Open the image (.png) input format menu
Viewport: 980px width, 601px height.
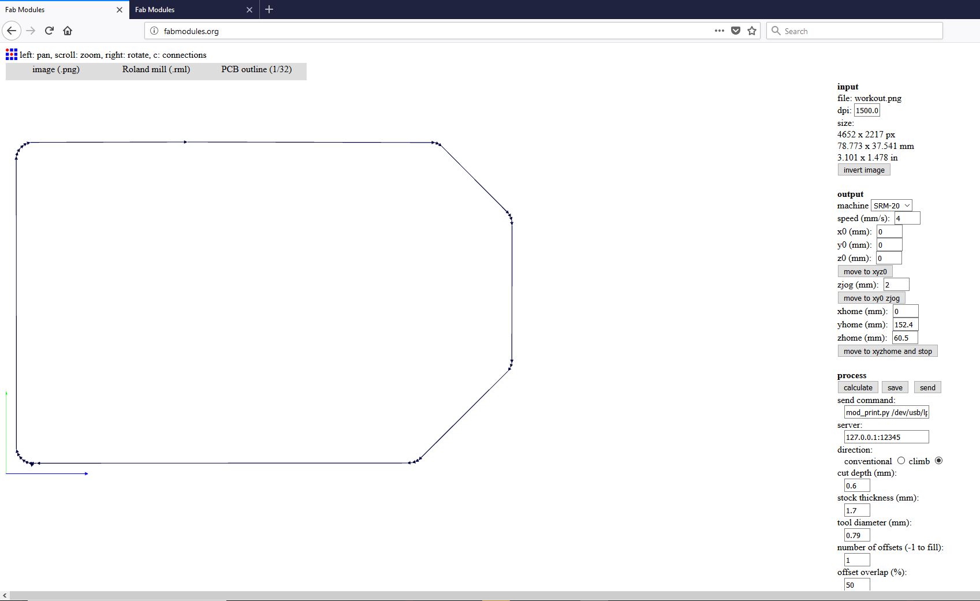[56, 69]
